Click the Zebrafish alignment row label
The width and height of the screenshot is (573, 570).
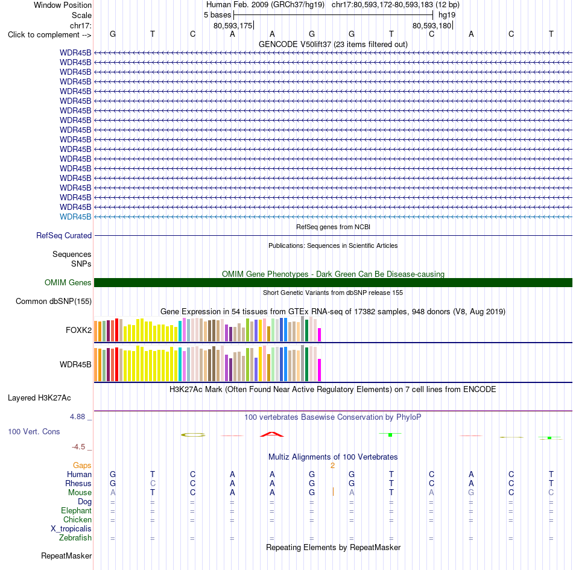click(x=75, y=538)
